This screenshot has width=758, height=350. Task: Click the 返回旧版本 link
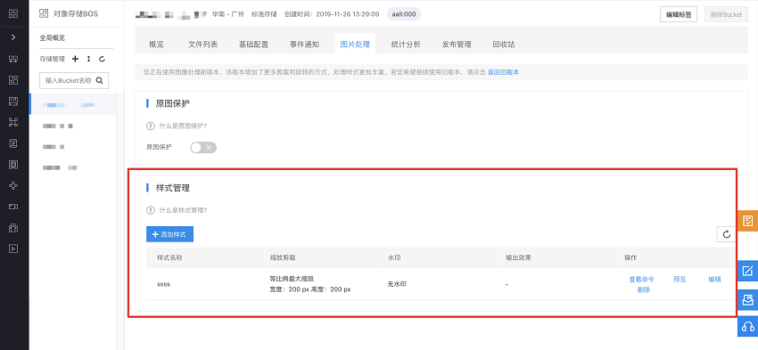coord(503,72)
